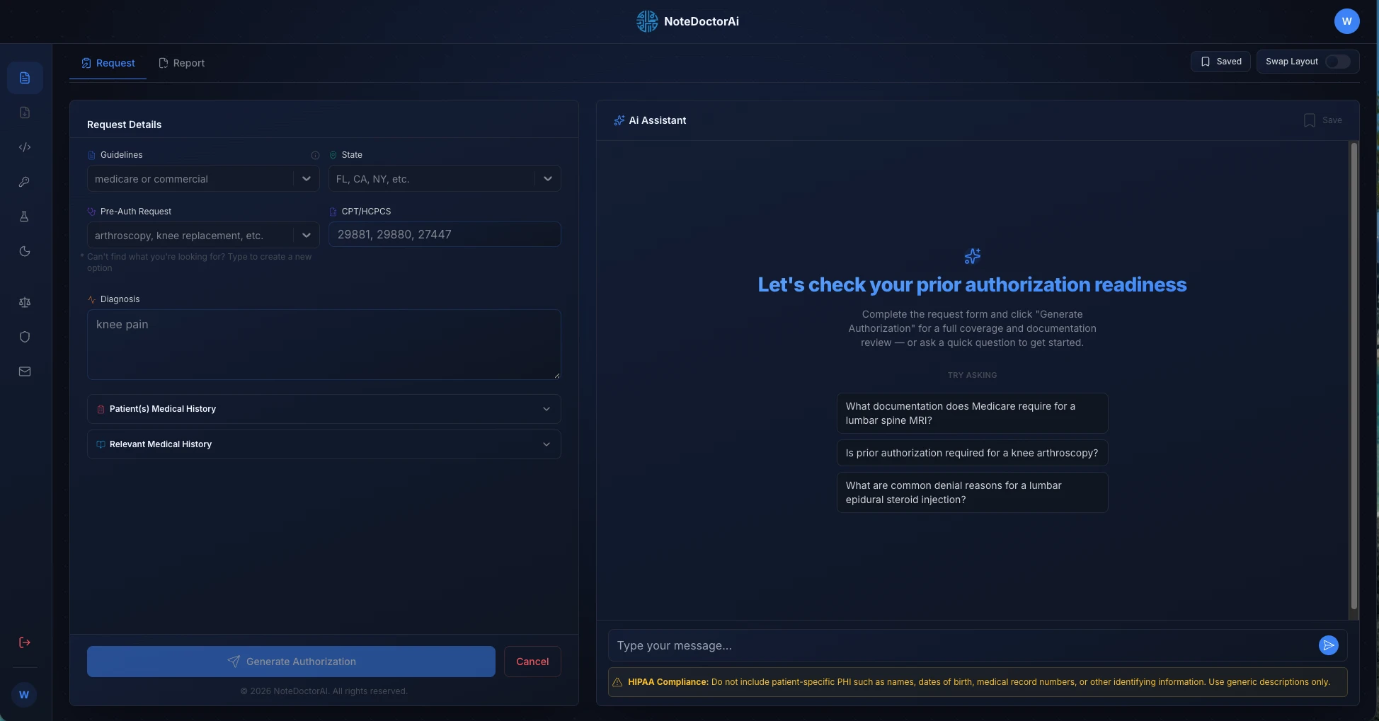Open the code brackets icon in sidebar
This screenshot has width=1379, height=721.
pos(25,147)
